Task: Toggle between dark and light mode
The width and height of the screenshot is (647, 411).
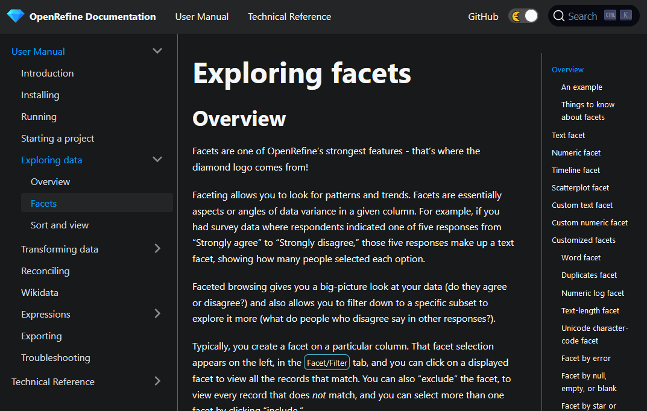Action: click(522, 16)
